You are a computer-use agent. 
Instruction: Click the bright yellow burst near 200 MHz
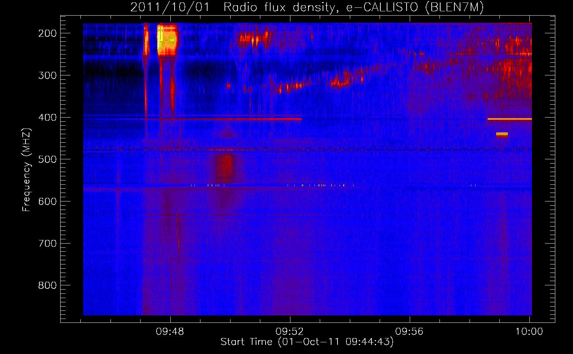(167, 40)
